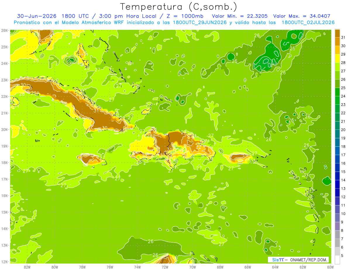Click the title "Temperatura (C,somb.)"
The height and width of the screenshot is (271, 351).
coord(179,7)
